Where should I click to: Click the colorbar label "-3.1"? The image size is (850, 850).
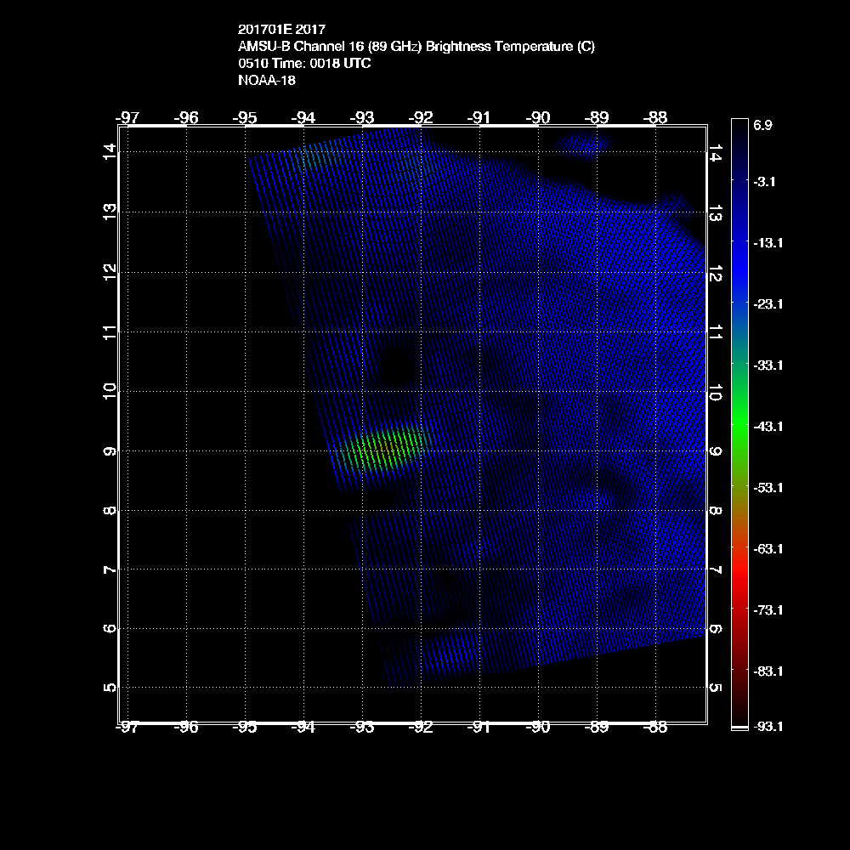(x=764, y=182)
